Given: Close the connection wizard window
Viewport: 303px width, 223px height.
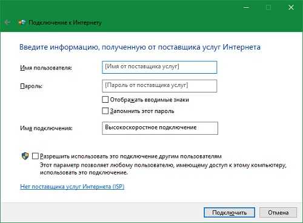Looking at the screenshot, I should click(x=291, y=7).
